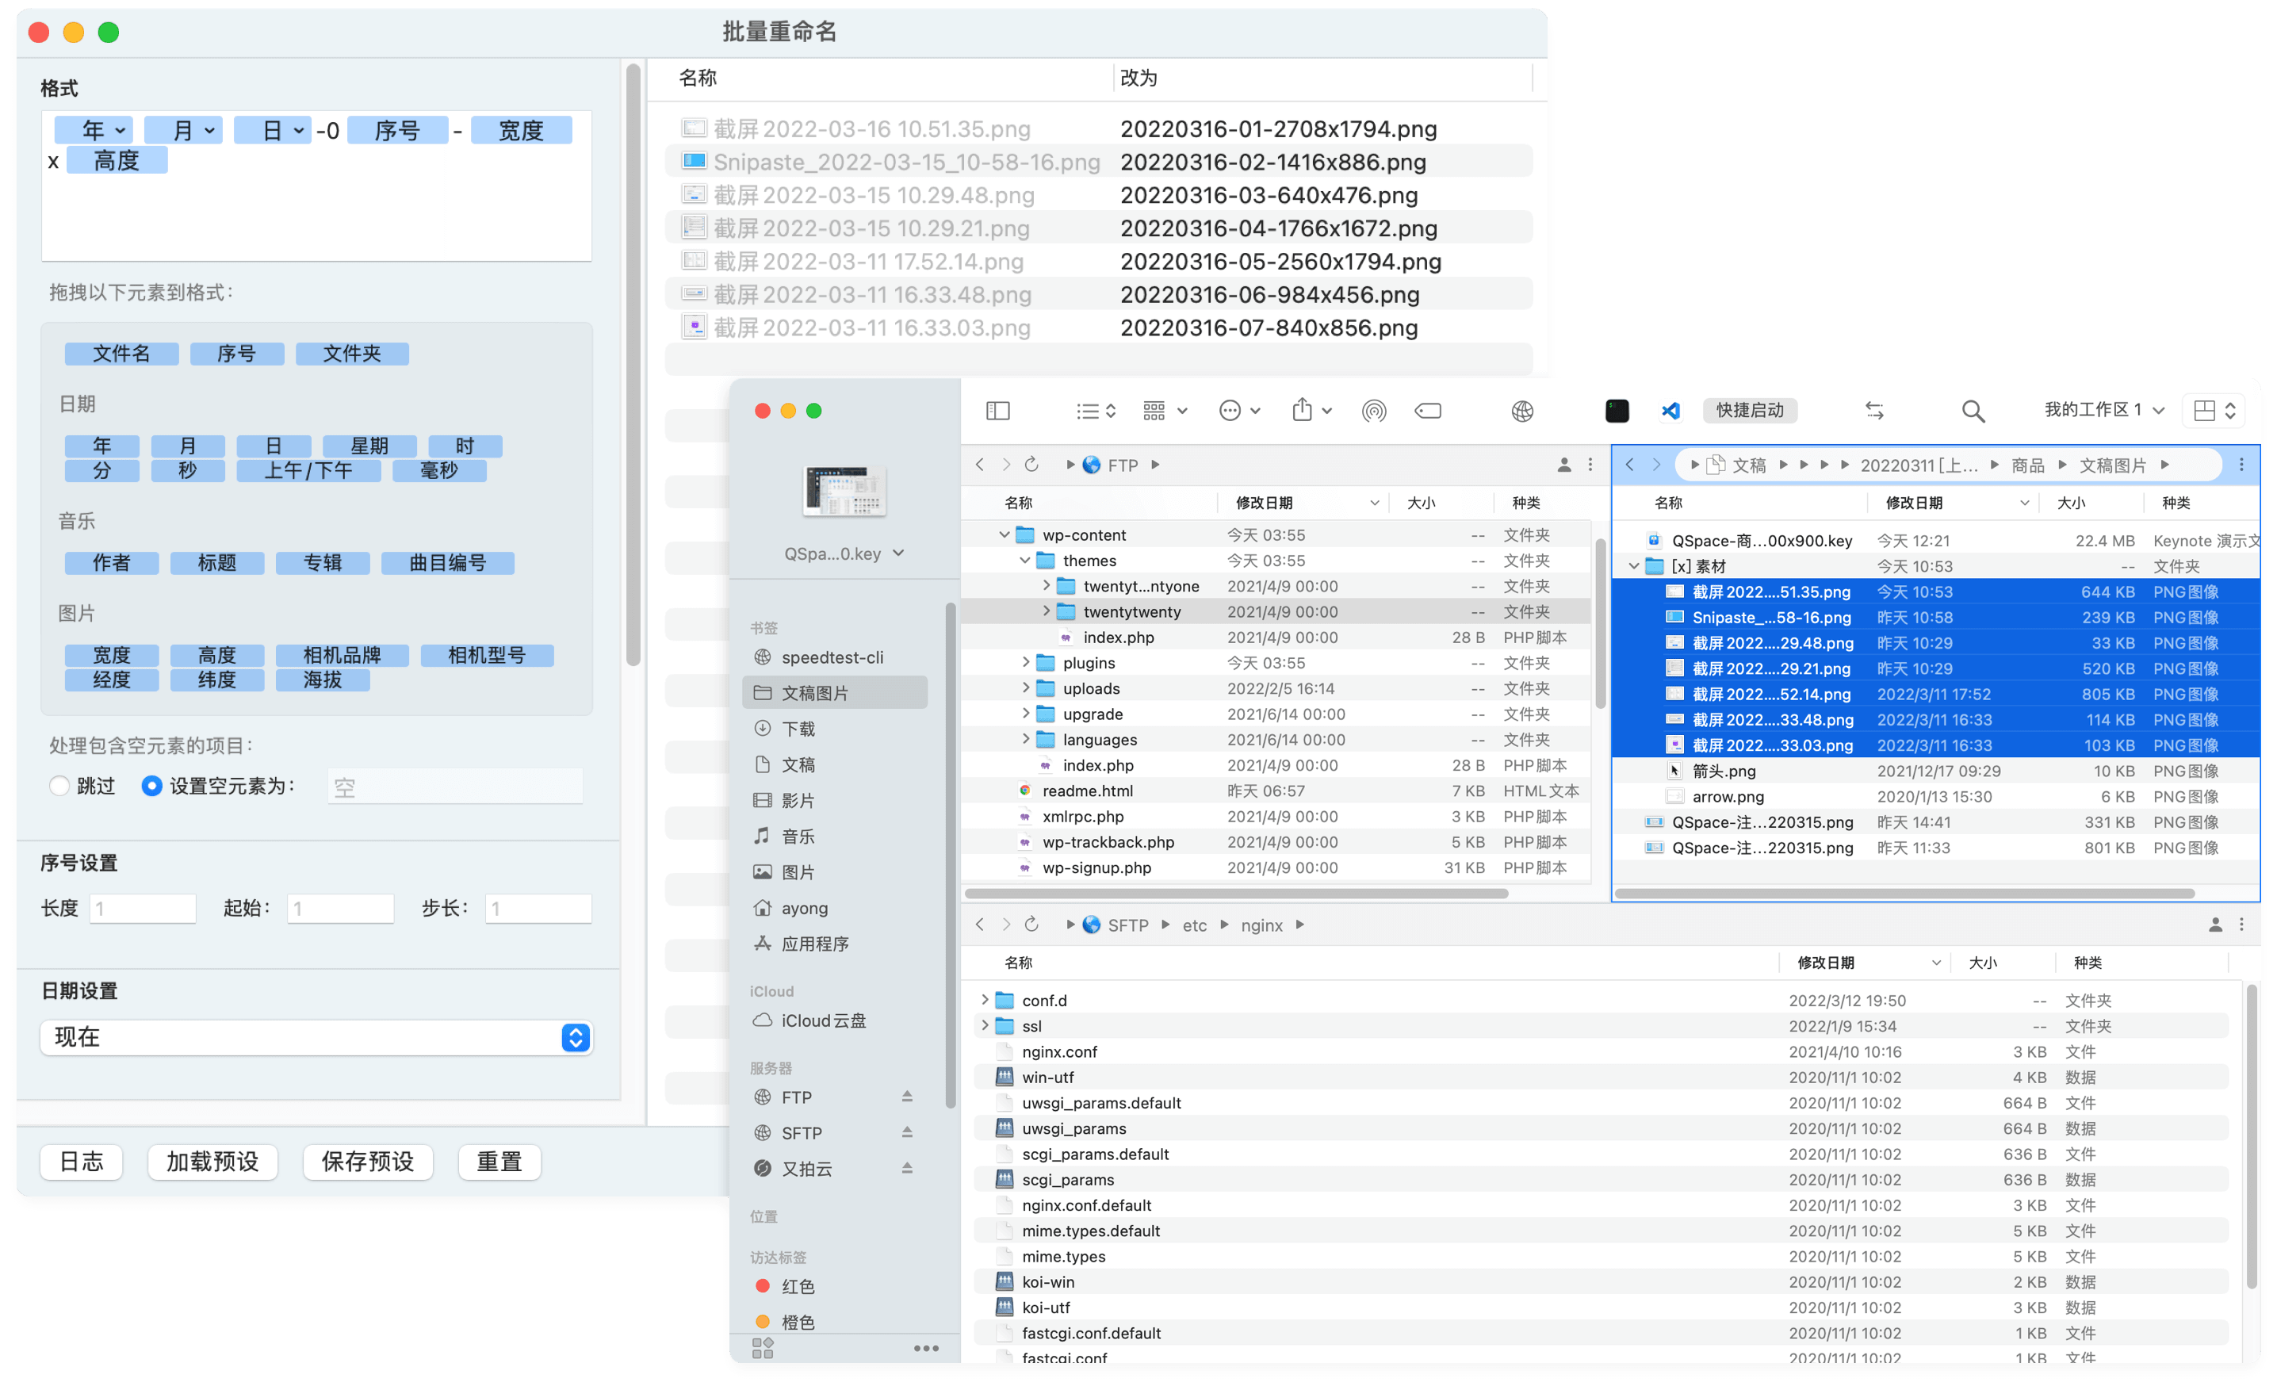
Task: Open 下载 in the sidebar
Action: coord(798,728)
